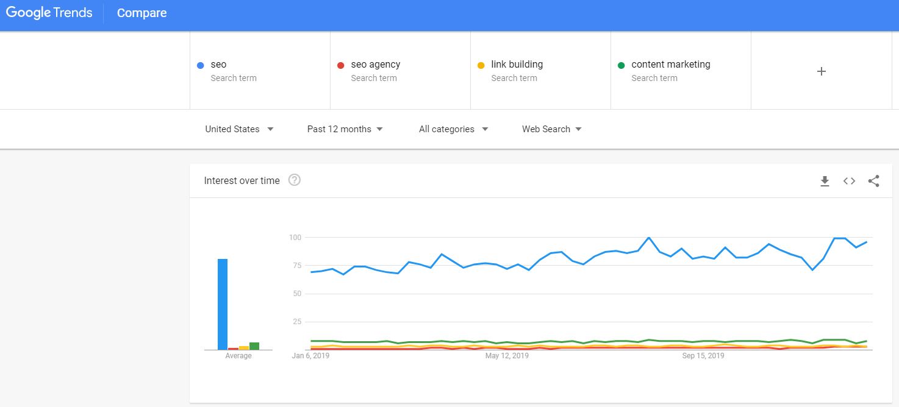Screen dimensions: 899x407
Task: Click the Jan 6, 2019 axis label
Action: (x=310, y=356)
